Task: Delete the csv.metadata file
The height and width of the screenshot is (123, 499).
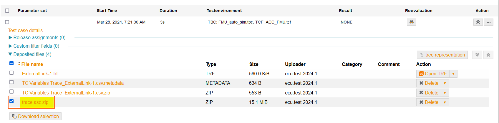Action: pos(429,83)
